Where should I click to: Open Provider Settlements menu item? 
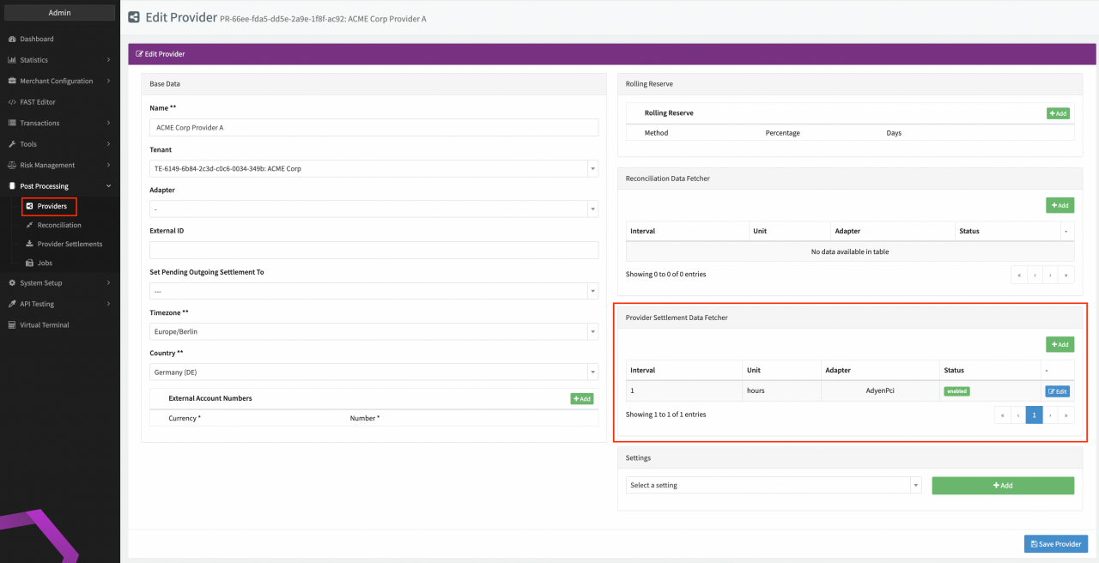coord(69,244)
